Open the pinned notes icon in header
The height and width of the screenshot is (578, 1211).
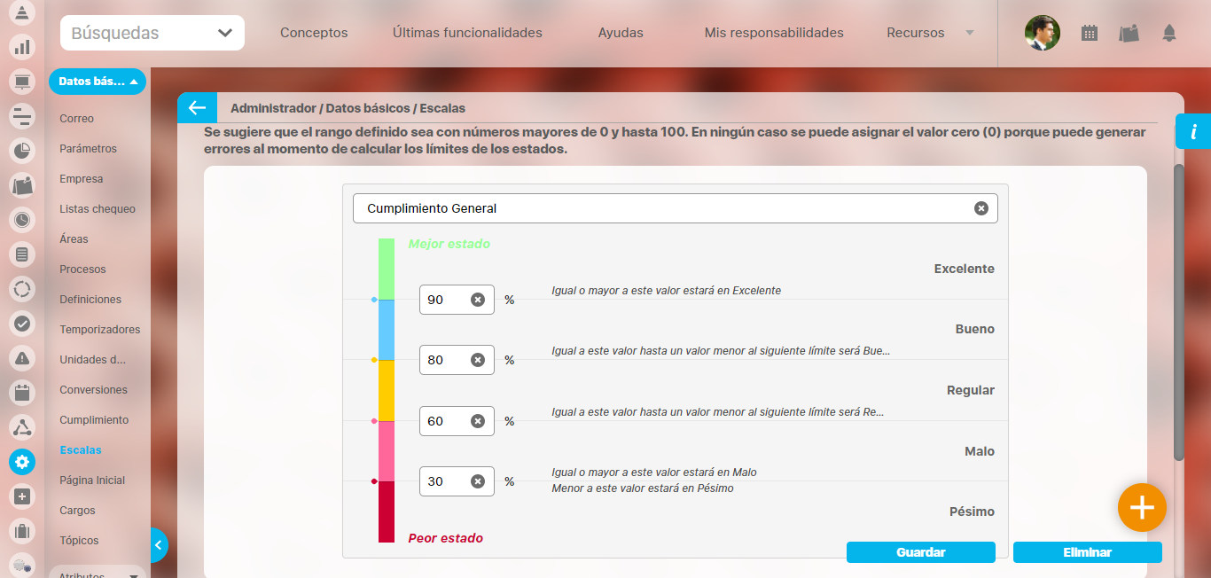(1129, 34)
